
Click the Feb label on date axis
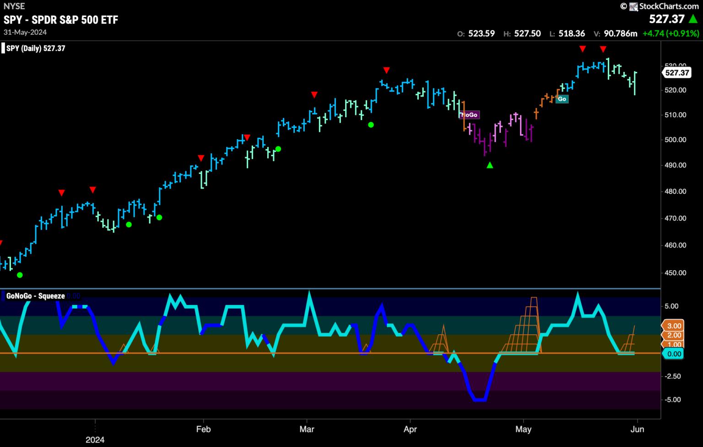(x=203, y=429)
